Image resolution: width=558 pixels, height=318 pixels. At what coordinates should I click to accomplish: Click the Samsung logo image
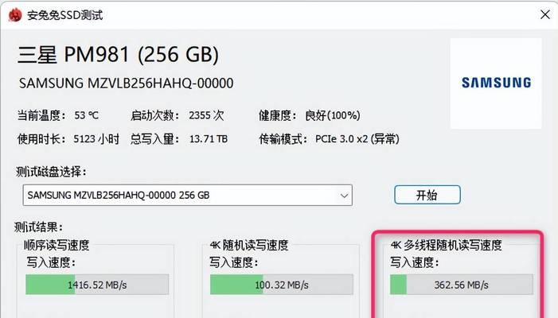point(496,83)
